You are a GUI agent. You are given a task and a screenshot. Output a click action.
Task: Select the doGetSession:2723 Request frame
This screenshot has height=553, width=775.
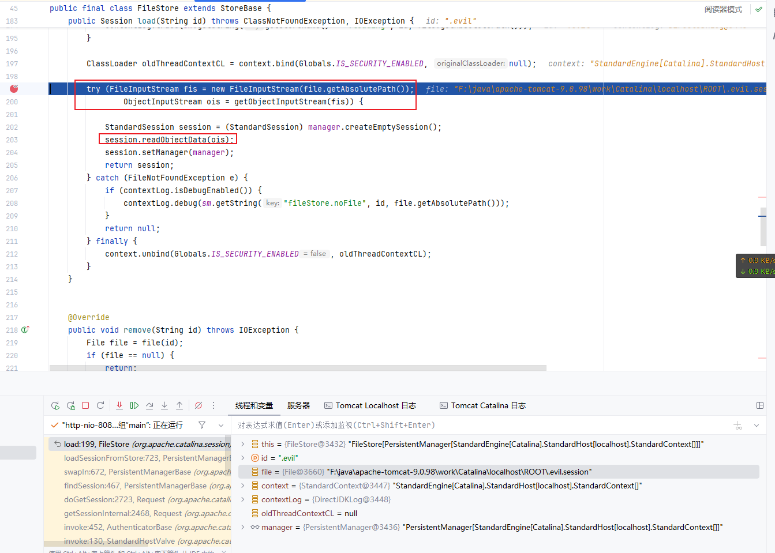tap(140, 499)
